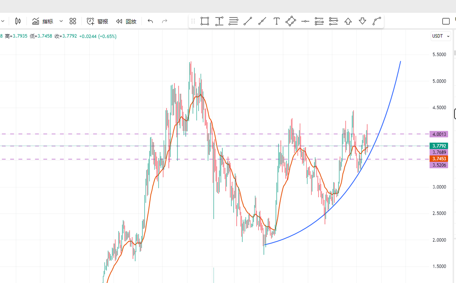
Task: Select the Horizontal Ray tool
Action: pos(305,21)
